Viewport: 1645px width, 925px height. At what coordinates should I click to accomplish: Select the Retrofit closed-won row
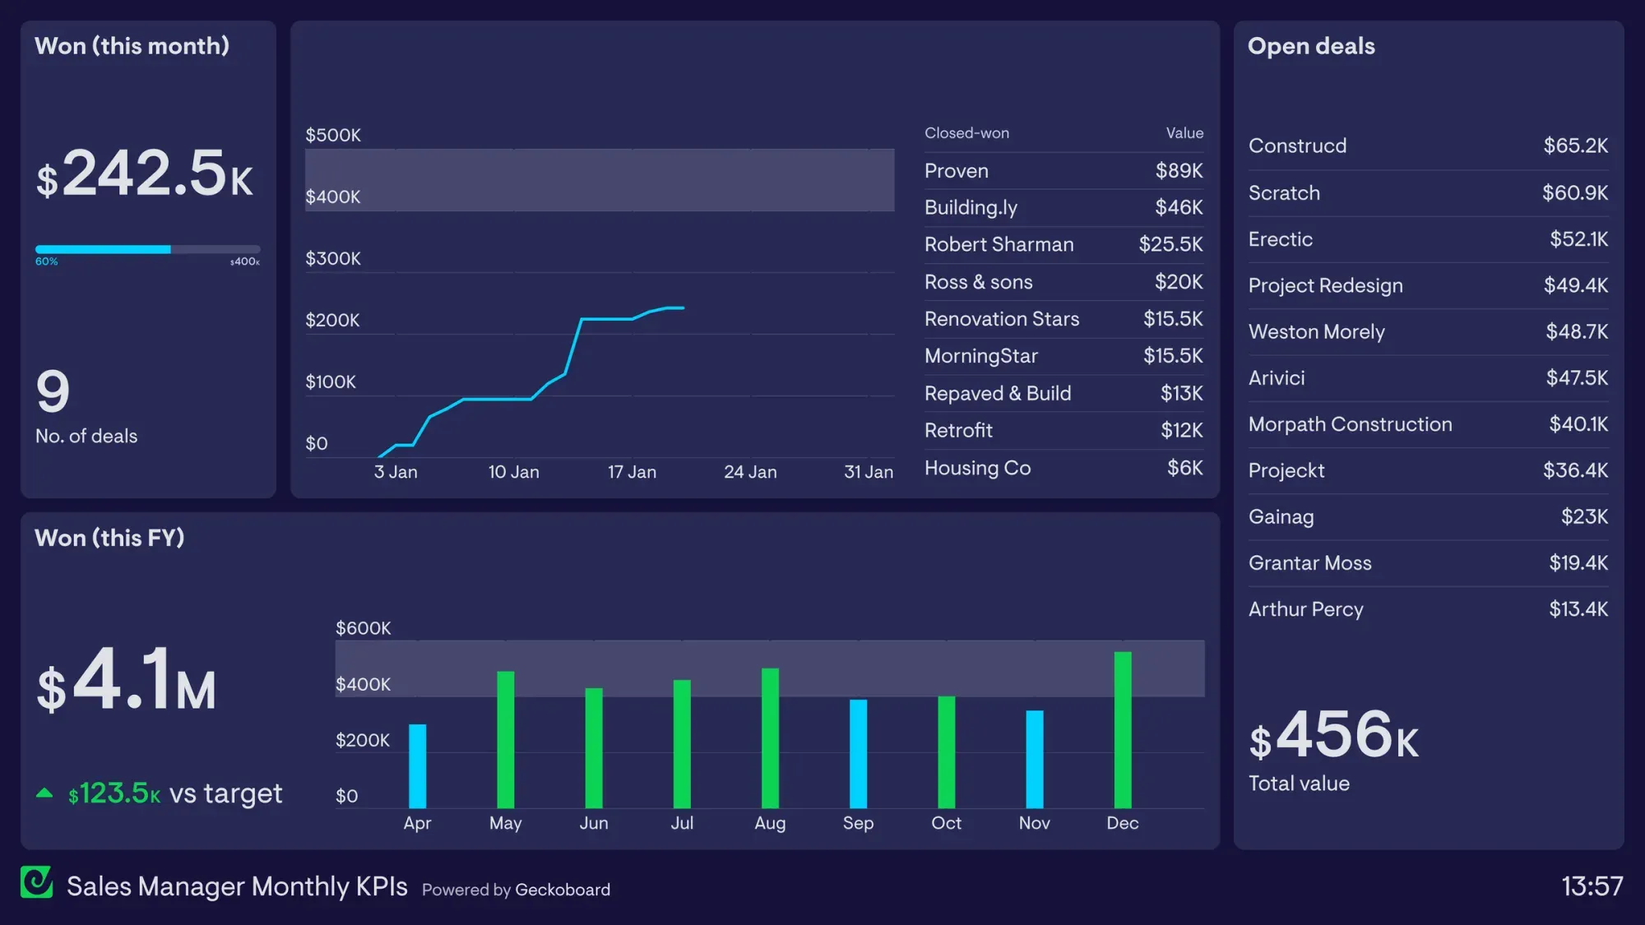pyautogui.click(x=1063, y=430)
